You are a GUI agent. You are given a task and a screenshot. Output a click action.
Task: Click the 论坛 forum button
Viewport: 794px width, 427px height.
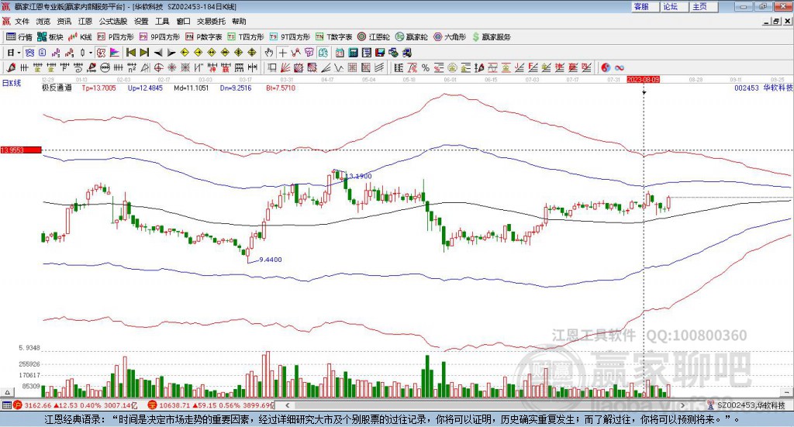coord(670,6)
